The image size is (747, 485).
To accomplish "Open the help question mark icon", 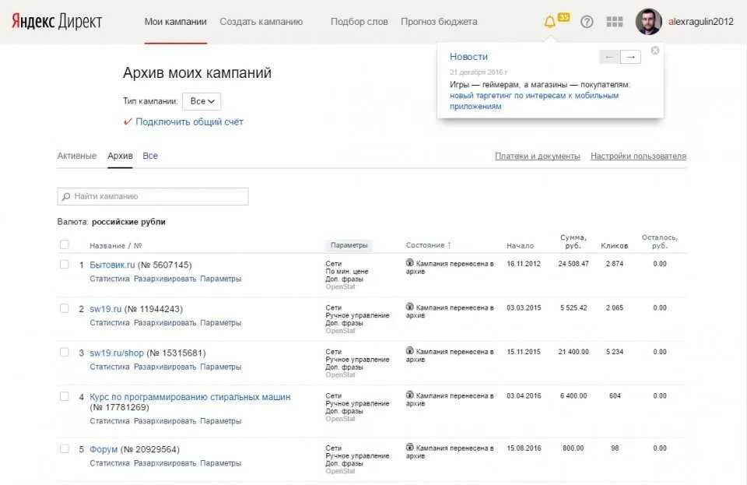I will point(587,22).
